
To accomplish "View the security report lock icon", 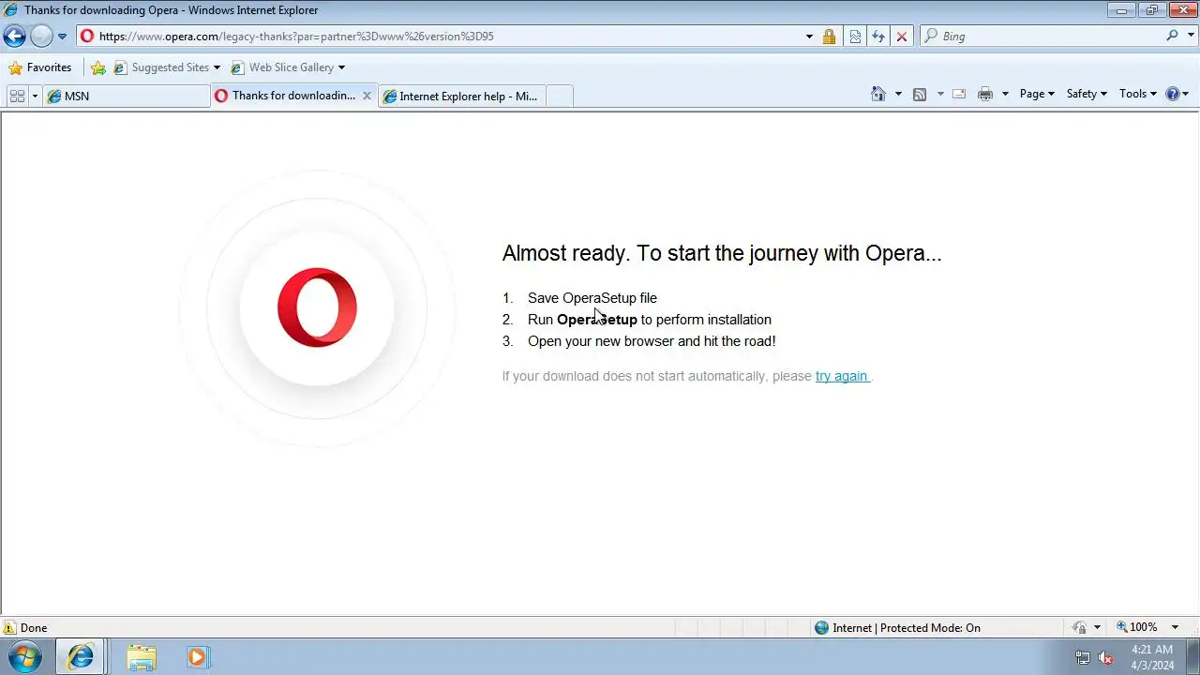I will [x=829, y=37].
